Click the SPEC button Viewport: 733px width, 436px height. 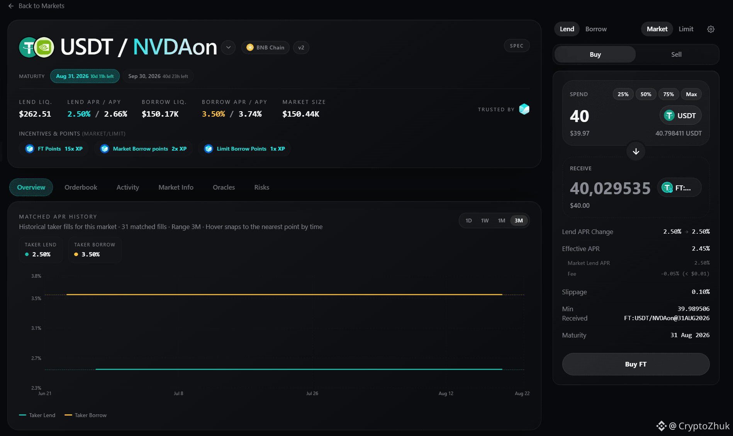pyautogui.click(x=517, y=46)
